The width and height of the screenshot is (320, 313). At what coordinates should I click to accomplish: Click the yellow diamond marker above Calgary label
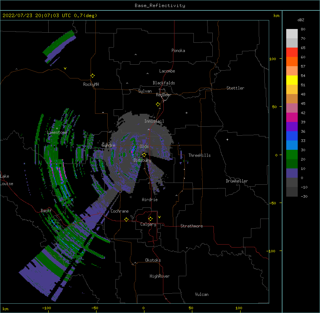pos(150,219)
